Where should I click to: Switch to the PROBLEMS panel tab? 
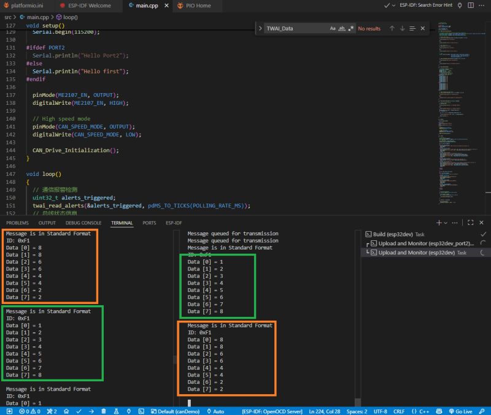pos(17,223)
